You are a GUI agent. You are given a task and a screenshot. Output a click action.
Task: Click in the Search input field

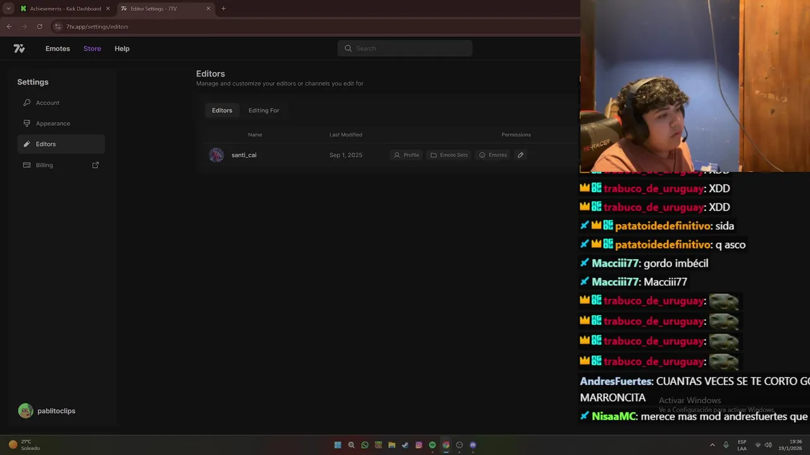[405, 48]
